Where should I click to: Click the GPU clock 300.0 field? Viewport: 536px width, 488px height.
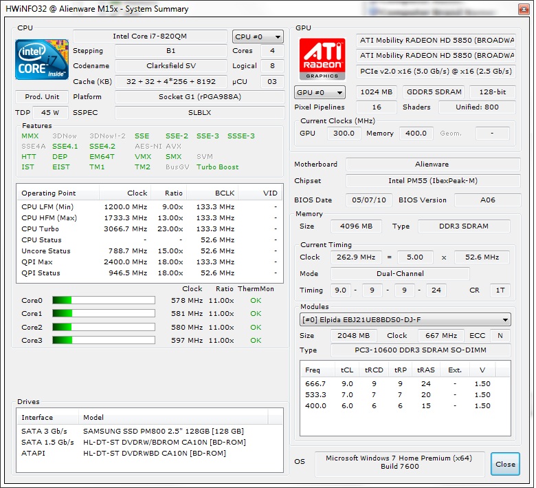(x=344, y=134)
